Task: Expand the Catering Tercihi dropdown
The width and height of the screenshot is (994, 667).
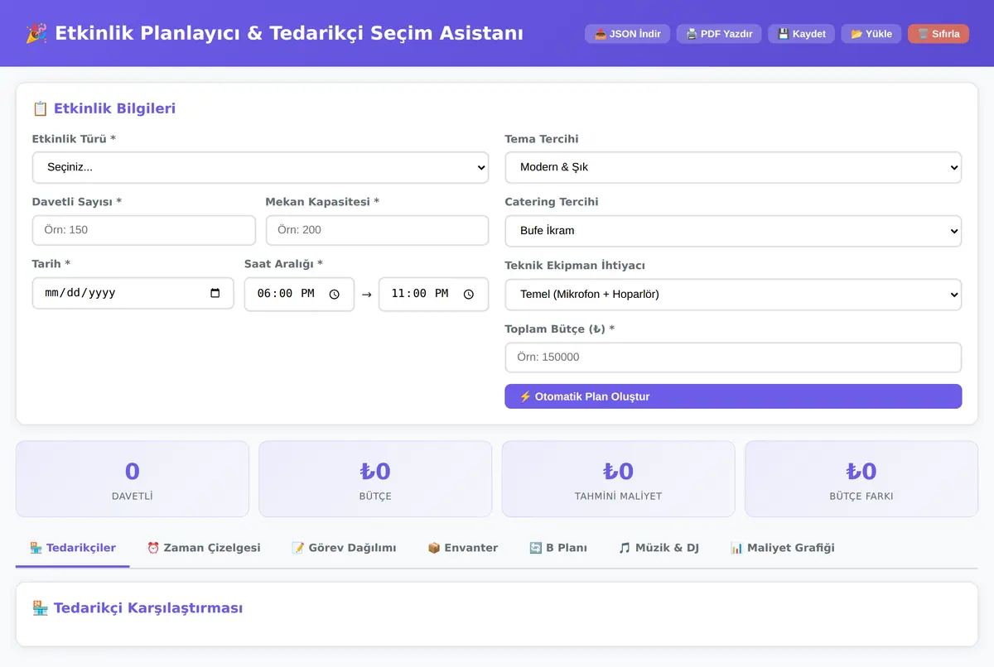Action: pyautogui.click(x=733, y=231)
